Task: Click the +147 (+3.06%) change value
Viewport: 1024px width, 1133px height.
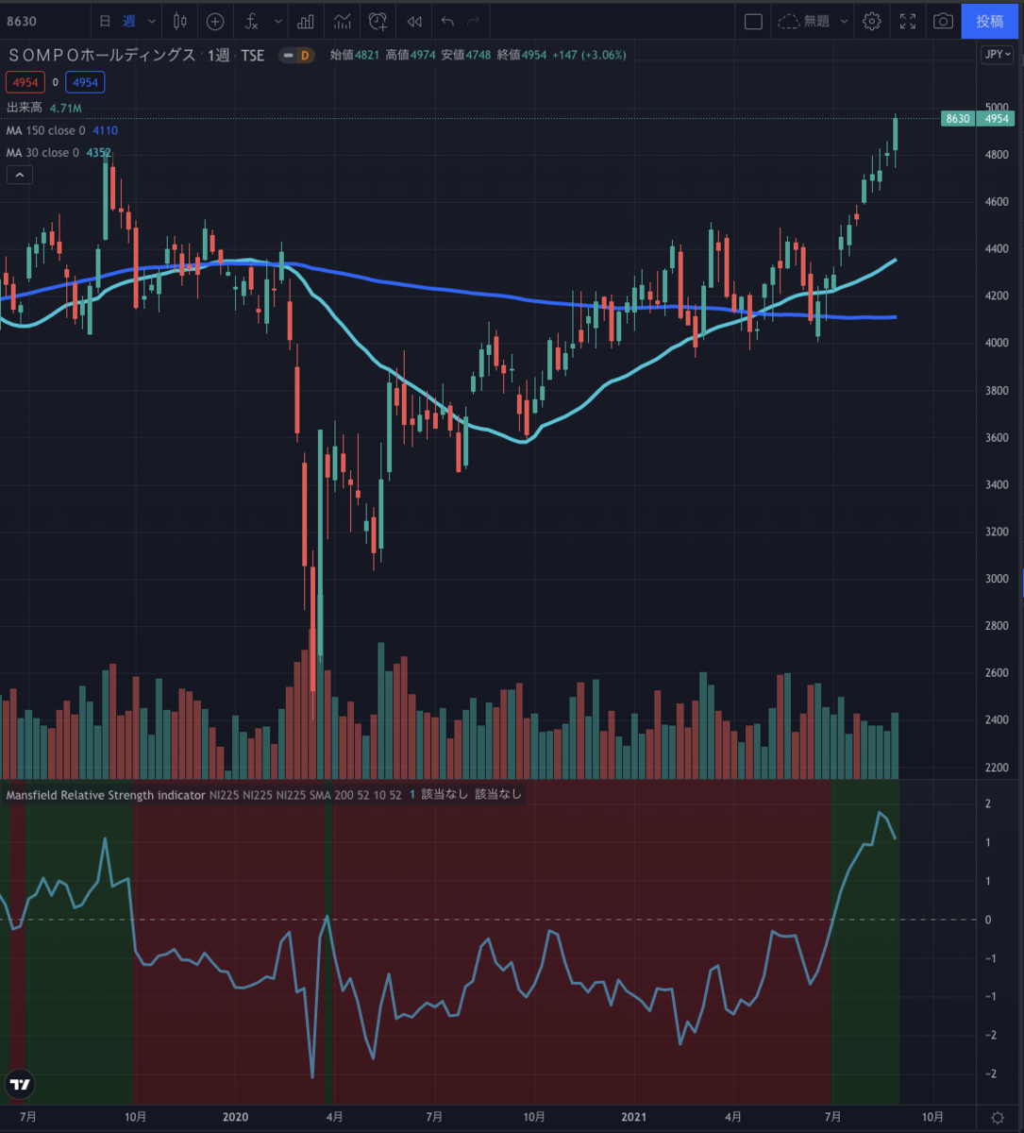Action: [x=589, y=56]
